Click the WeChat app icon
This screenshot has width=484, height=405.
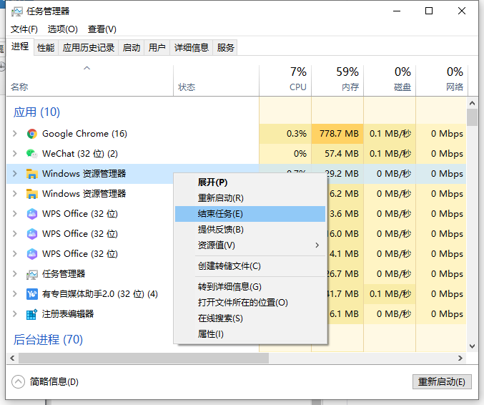(31, 154)
